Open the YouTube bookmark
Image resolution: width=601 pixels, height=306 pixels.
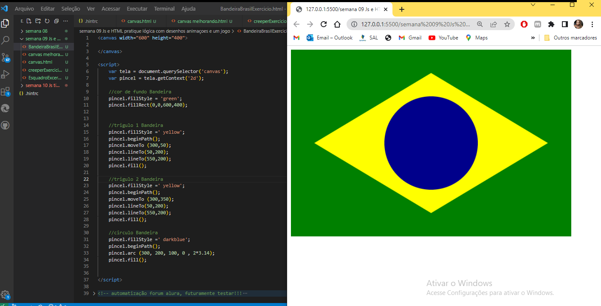tap(443, 38)
